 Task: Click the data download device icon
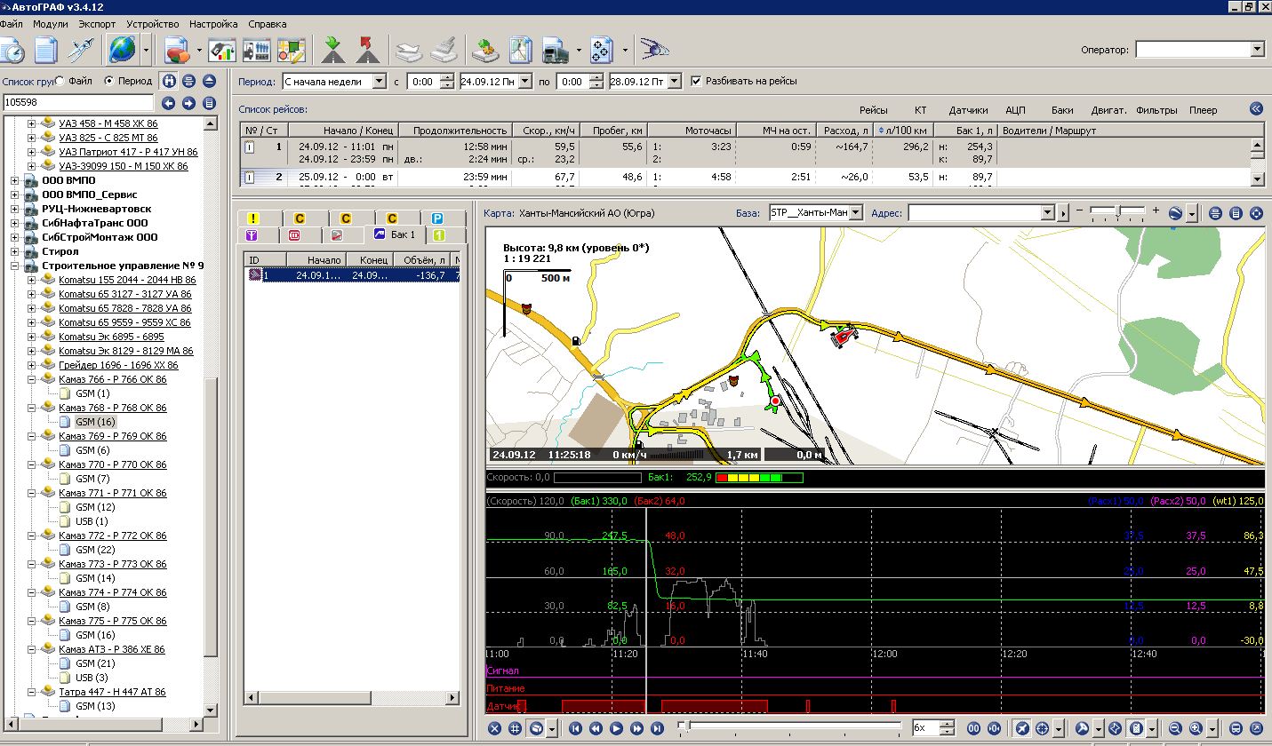(485, 51)
